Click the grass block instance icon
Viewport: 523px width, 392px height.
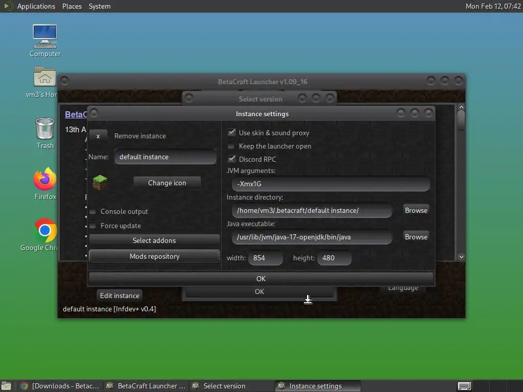click(100, 182)
